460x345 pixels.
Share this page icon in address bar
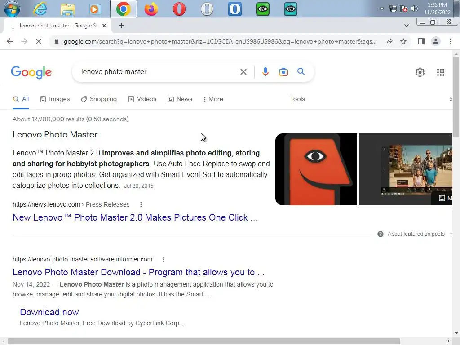coord(389,41)
